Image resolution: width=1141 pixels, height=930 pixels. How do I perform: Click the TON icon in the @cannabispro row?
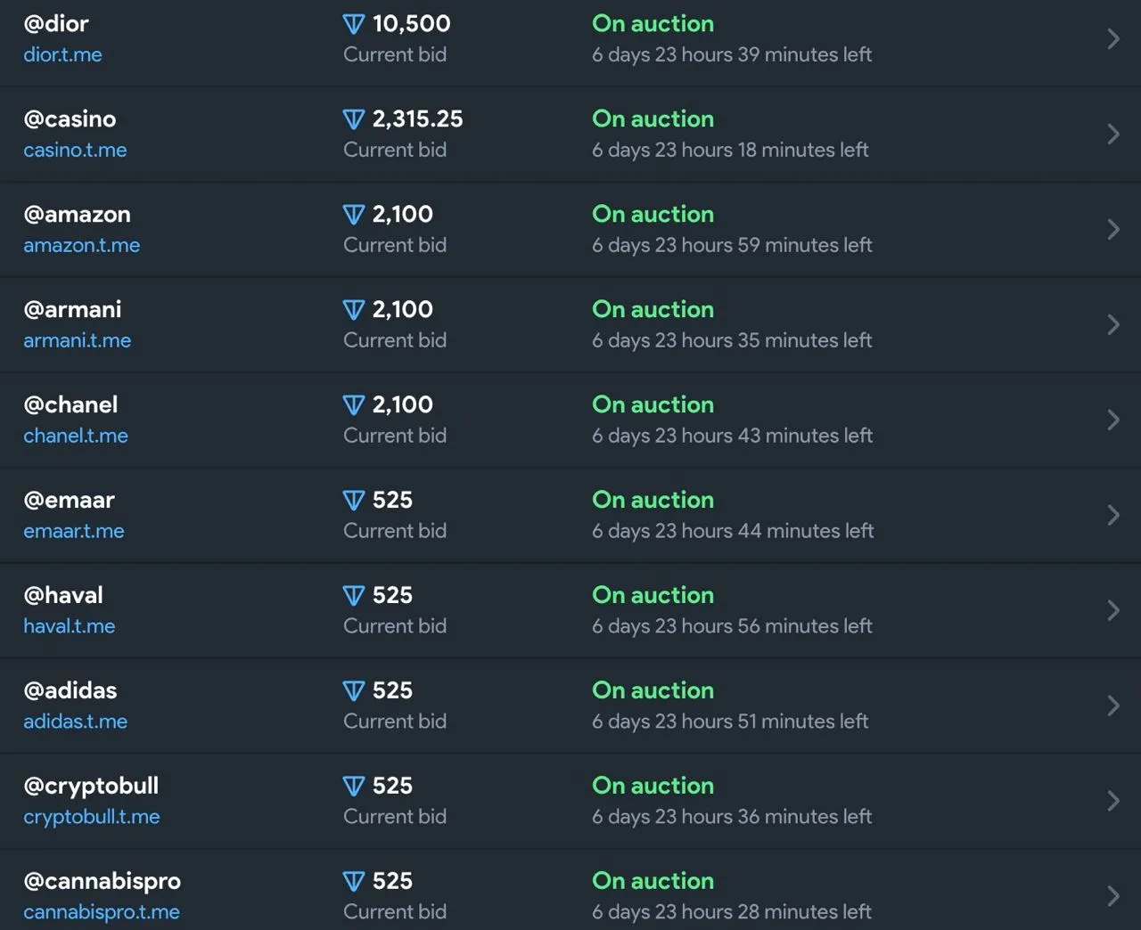tap(354, 882)
